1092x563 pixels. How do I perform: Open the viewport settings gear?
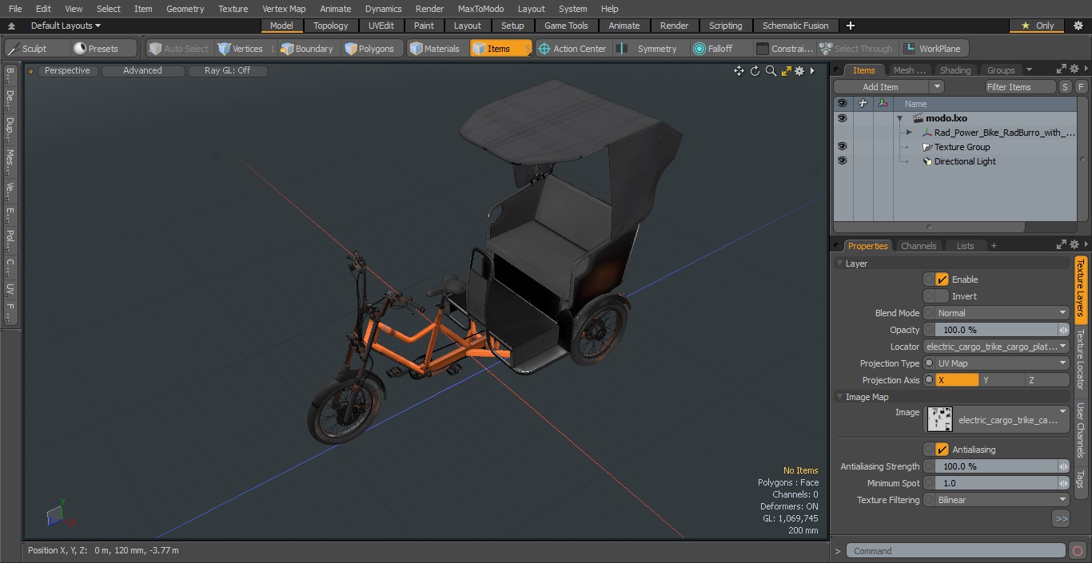(799, 71)
